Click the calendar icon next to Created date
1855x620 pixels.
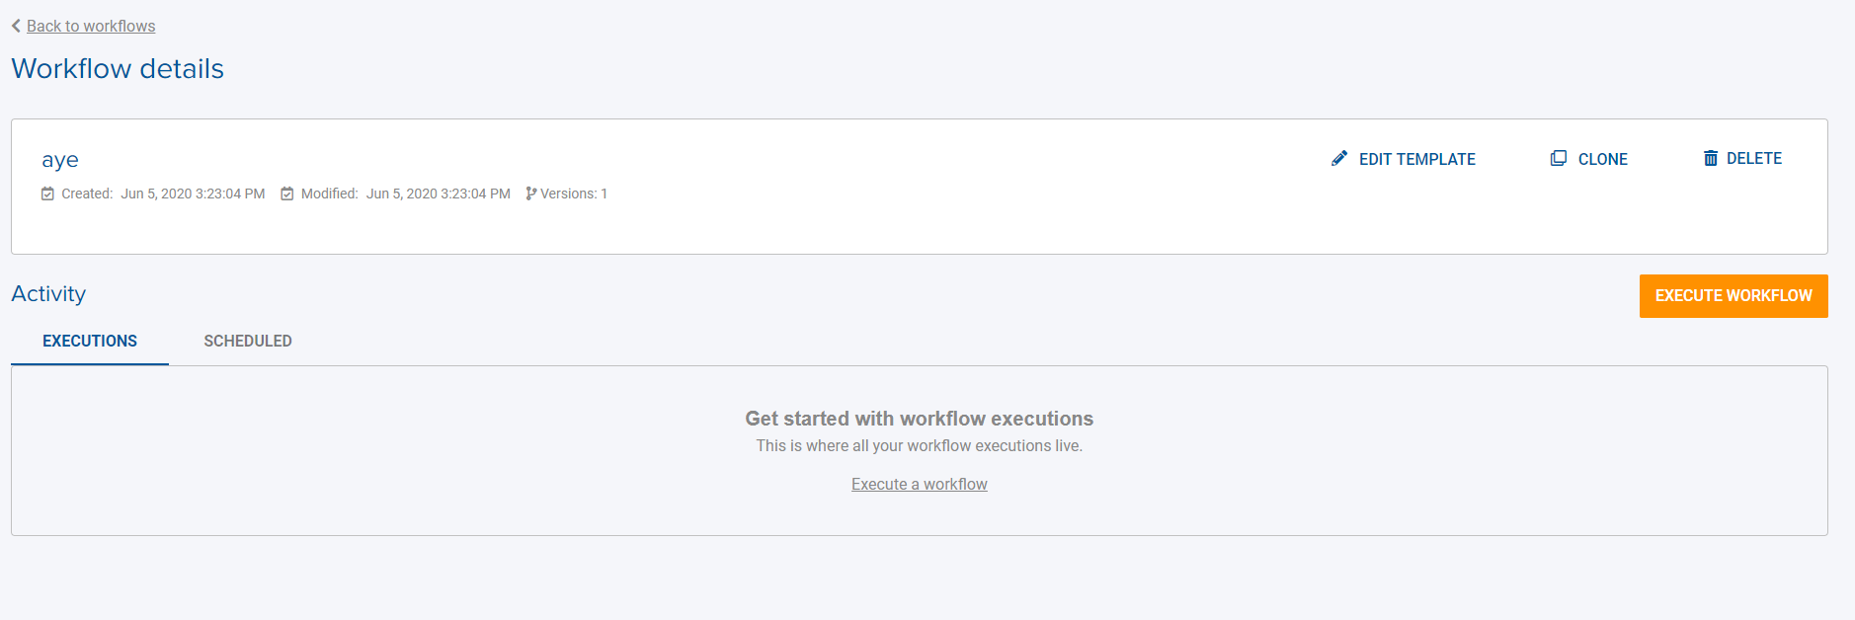click(47, 194)
